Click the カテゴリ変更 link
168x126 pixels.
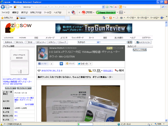pyautogui.click(x=29, y=104)
